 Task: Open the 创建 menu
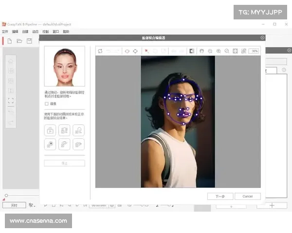25,32
